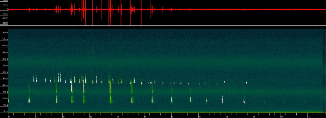Select the 10s time ruler marker
The height and width of the screenshot is (118, 326).
282,117
